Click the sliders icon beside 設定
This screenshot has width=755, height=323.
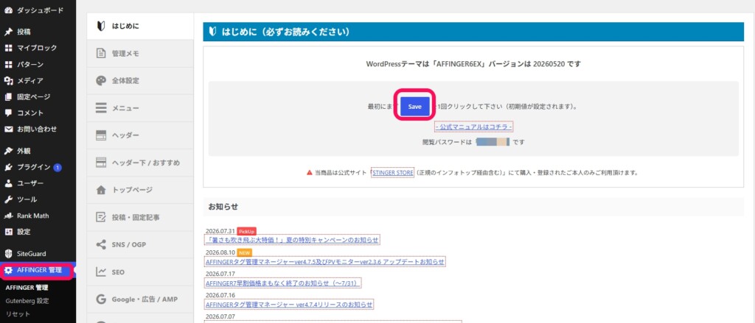[8, 232]
